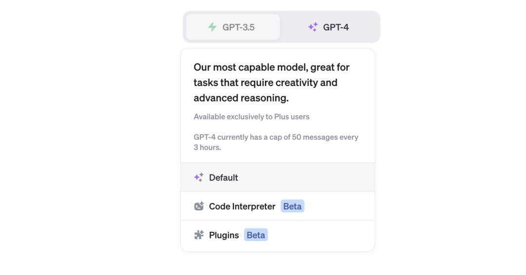Click the Code Interpreter terminal icon

point(199,206)
